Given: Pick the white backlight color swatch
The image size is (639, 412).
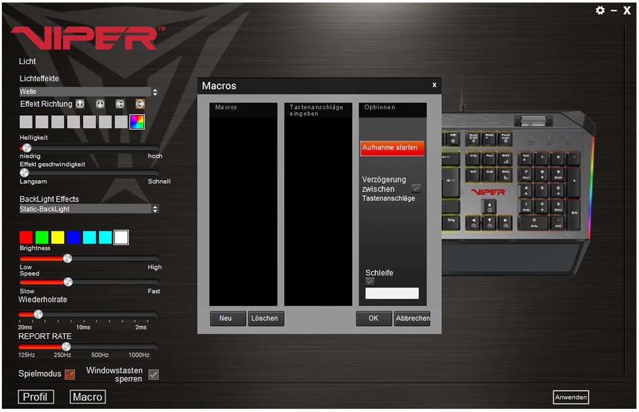Looking at the screenshot, I should point(121,237).
